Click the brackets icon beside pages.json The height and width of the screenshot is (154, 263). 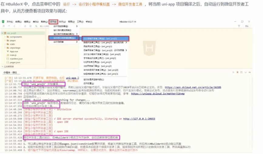(8, 62)
